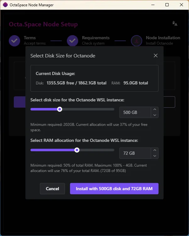Screen dimensions: 189x236
Task: Click the 500 GB disk size field
Action: pos(135,112)
